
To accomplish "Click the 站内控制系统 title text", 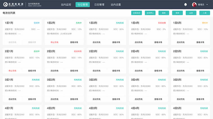I will click(34, 4).
